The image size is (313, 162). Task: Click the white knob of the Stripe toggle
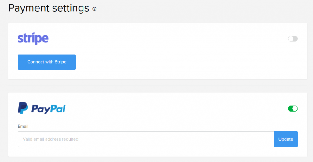[x=290, y=39]
